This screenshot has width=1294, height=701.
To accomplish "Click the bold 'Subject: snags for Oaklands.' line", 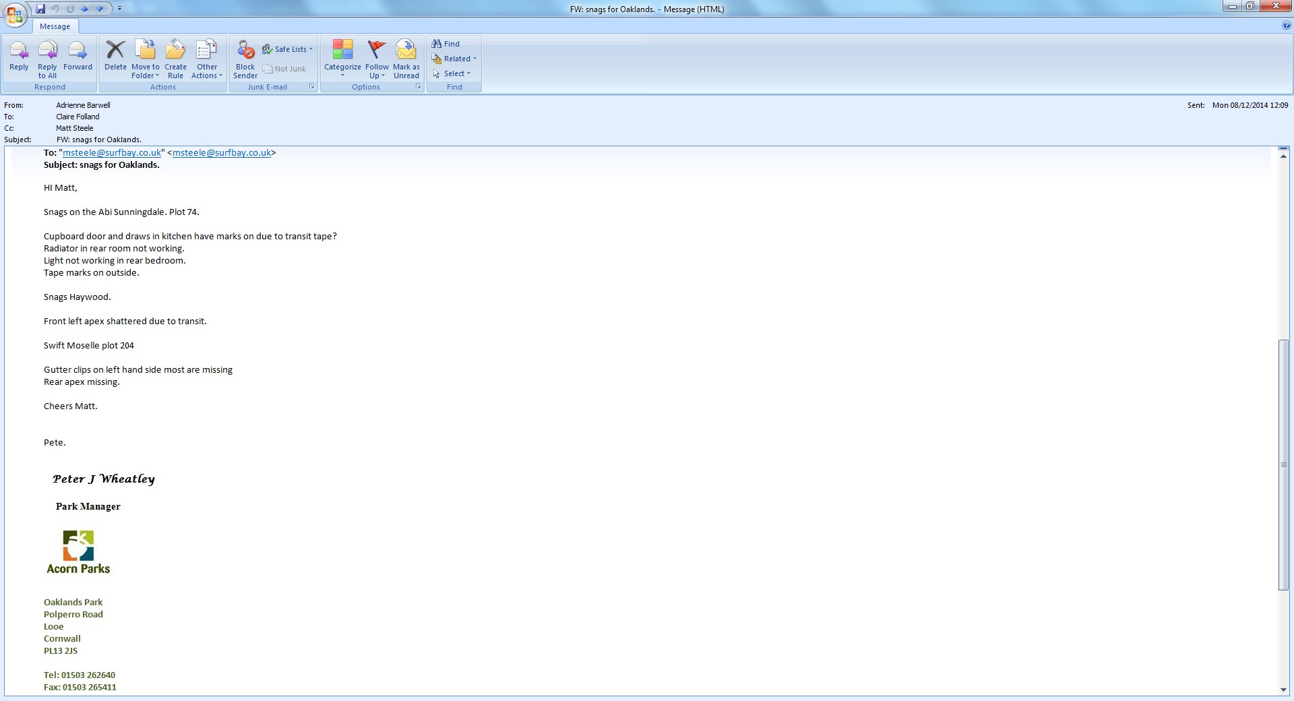I will pyautogui.click(x=102, y=165).
